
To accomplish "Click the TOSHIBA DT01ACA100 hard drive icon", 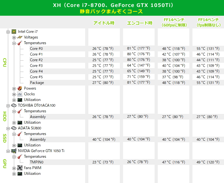I will [x=14, y=105].
